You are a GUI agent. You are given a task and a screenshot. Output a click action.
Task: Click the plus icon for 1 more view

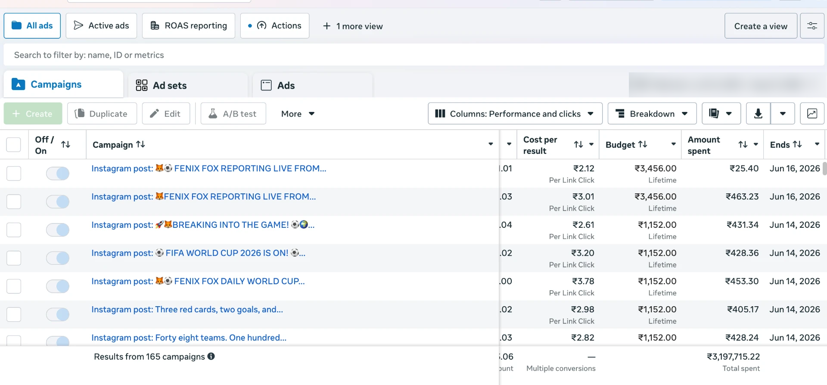tap(327, 26)
